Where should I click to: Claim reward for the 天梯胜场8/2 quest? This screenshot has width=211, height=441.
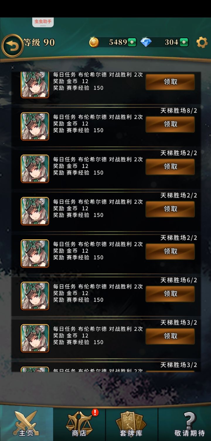pyautogui.click(x=170, y=124)
